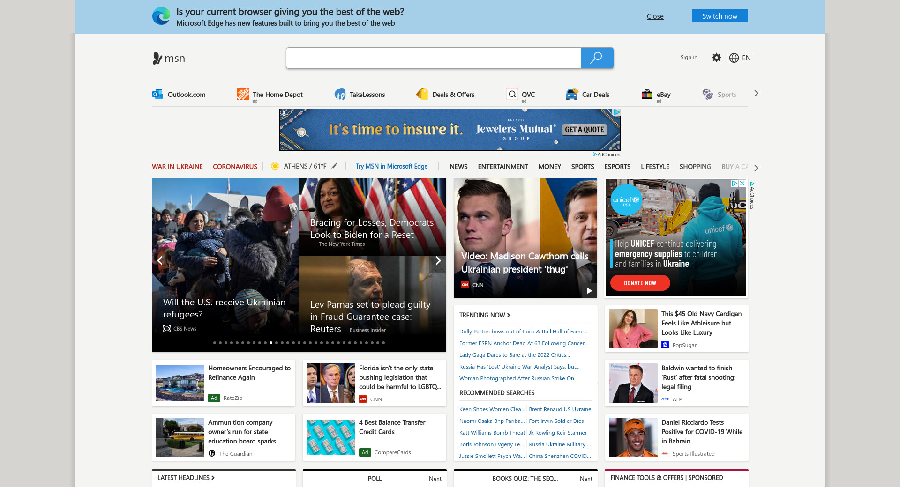Screen dimensions: 900x487
Task: Click AdChoices icon on Jewelers Mutual banner
Action: point(617,112)
